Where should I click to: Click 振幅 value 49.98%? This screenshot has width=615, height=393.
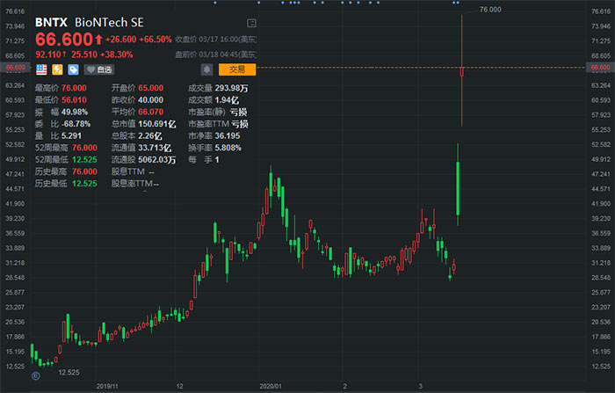[75, 112]
